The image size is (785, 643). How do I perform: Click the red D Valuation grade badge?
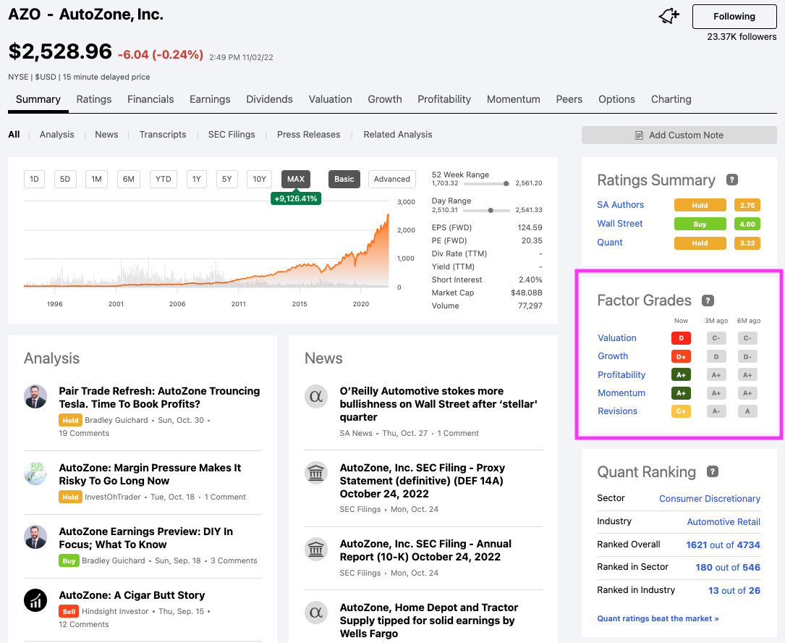click(681, 338)
